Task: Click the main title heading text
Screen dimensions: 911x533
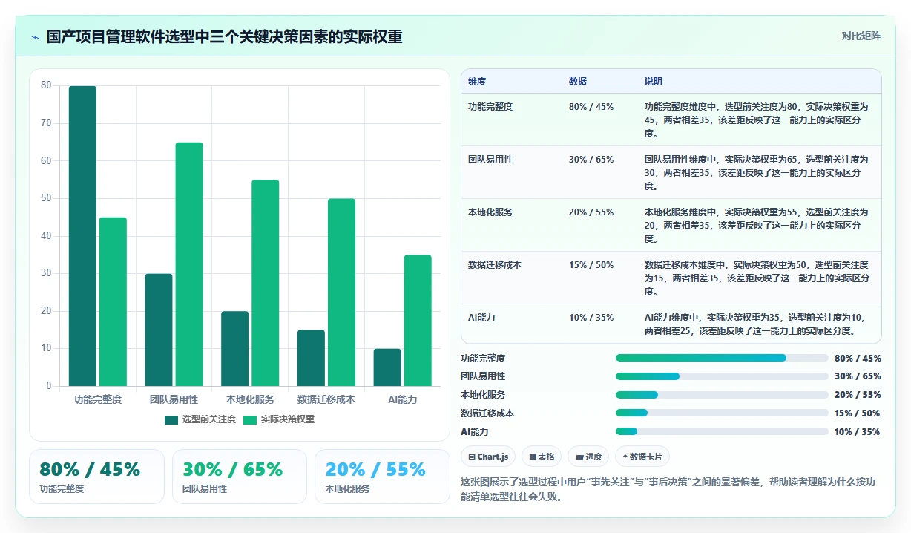Action: 224,36
